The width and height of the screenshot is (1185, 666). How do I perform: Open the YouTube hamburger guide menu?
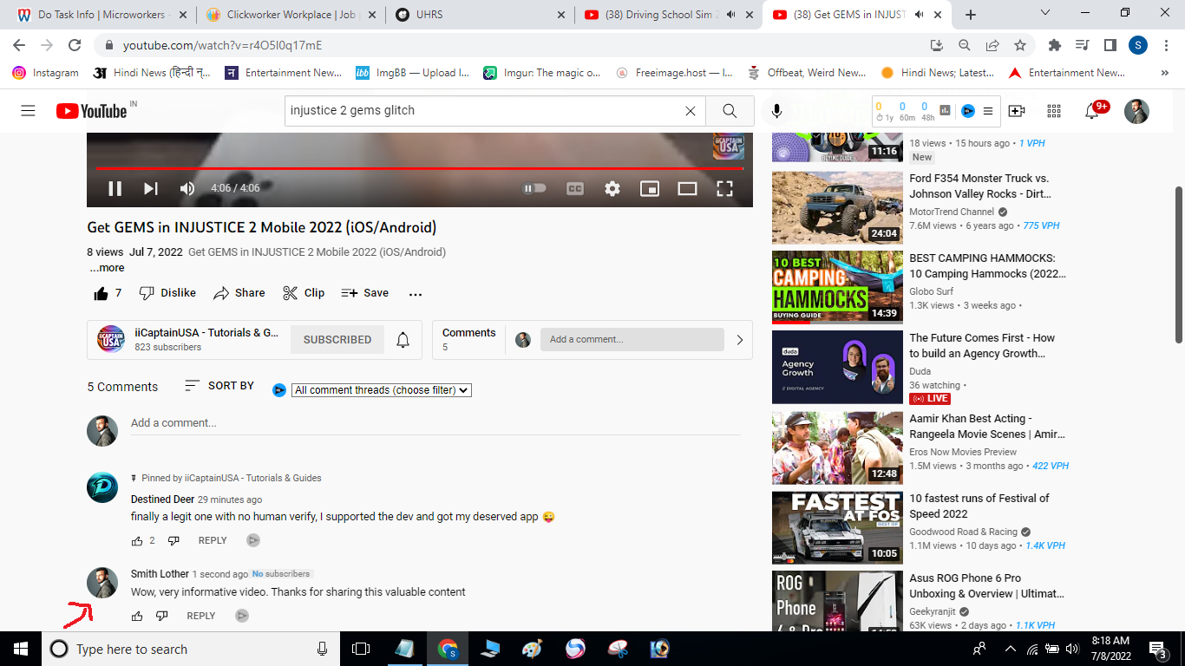pos(28,111)
